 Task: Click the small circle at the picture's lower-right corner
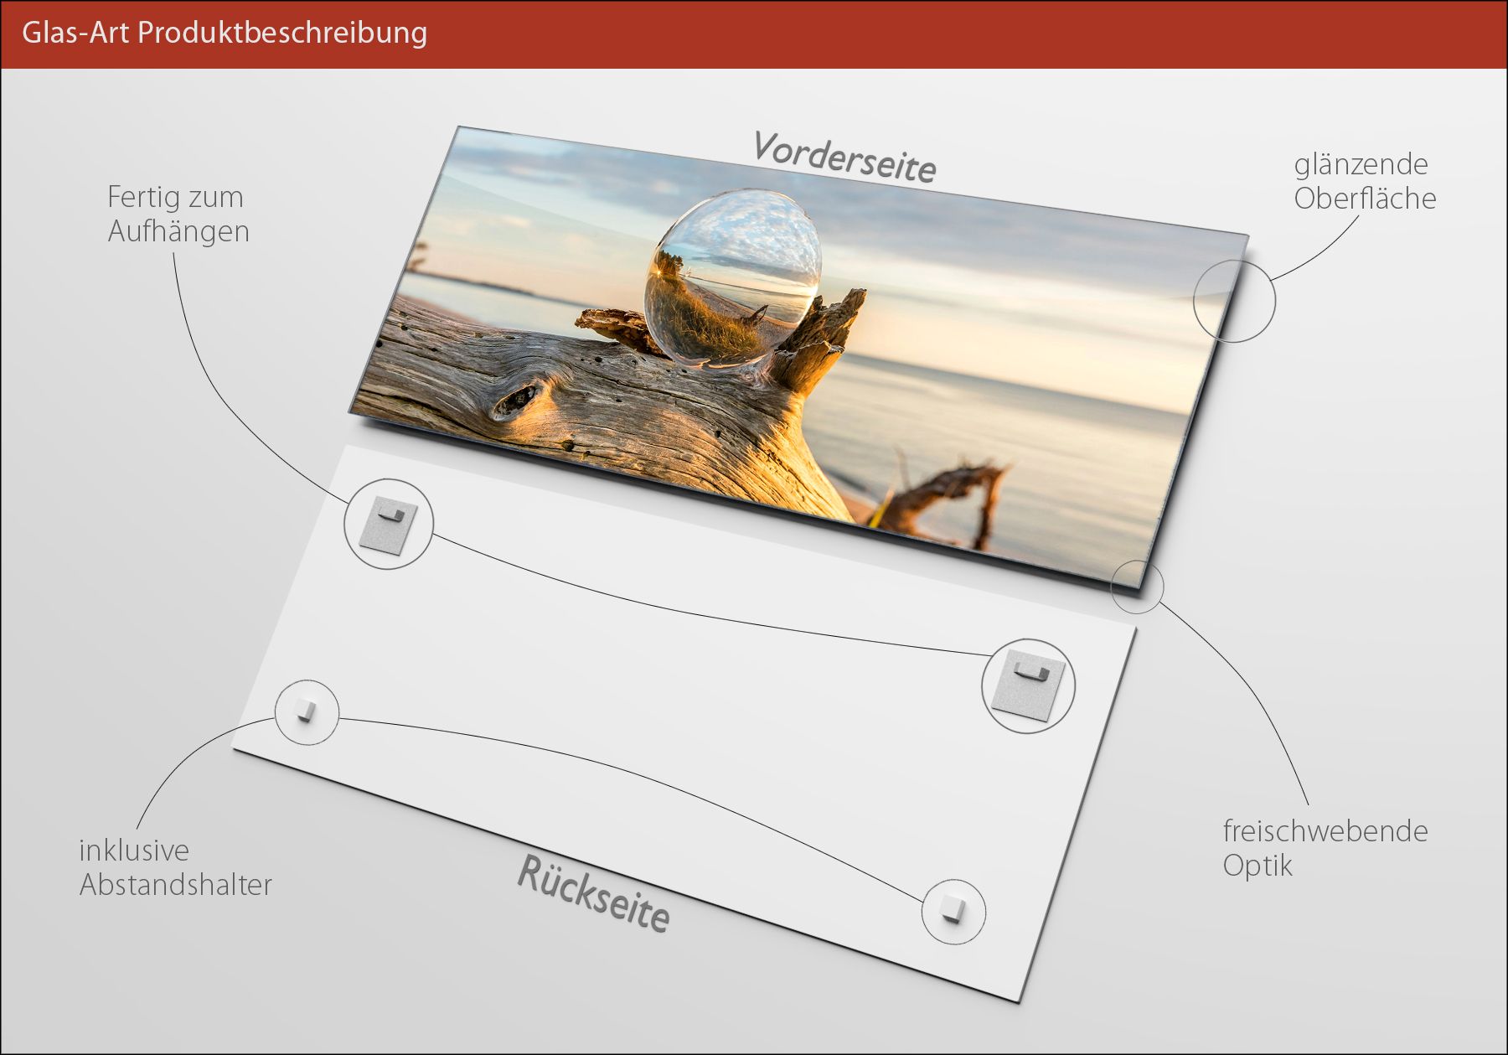(x=1137, y=587)
